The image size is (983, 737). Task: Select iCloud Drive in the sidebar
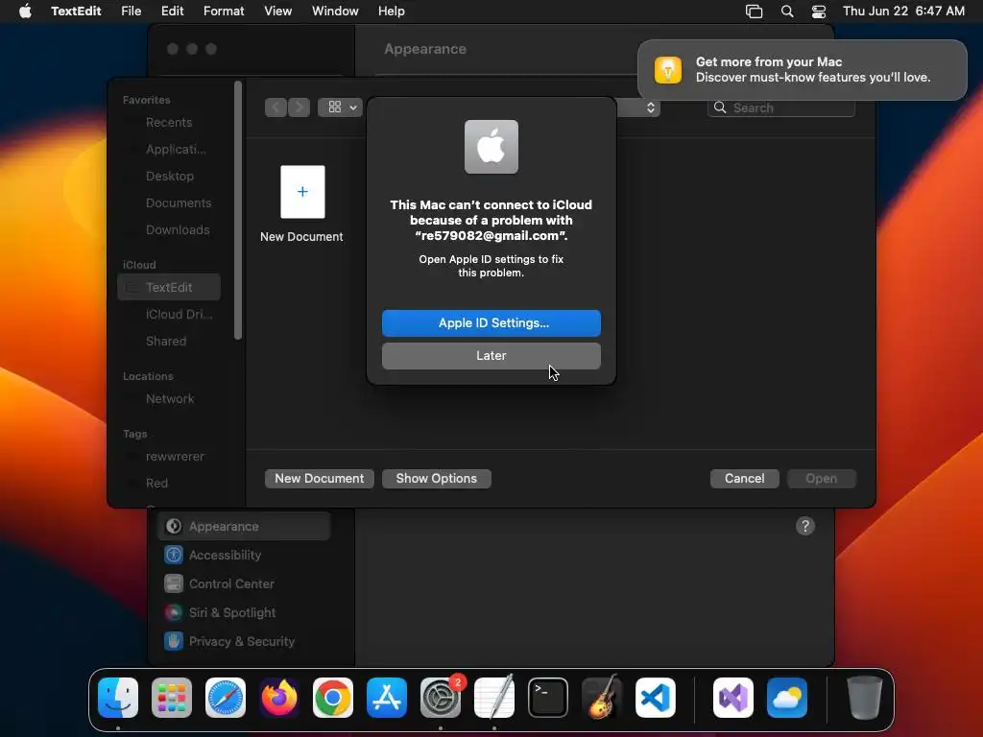(x=169, y=314)
